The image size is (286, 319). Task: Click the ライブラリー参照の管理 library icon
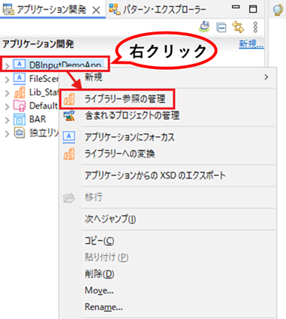[69, 99]
